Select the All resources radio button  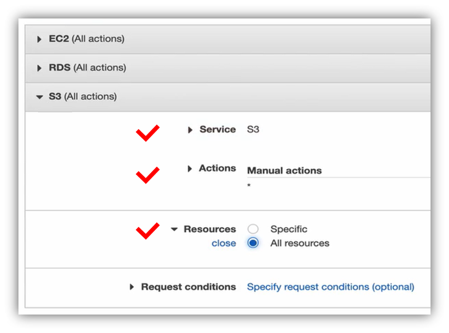253,243
